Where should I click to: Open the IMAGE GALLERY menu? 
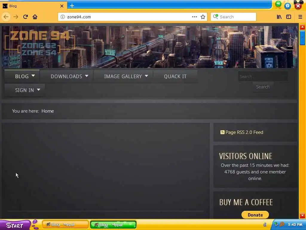click(x=123, y=76)
